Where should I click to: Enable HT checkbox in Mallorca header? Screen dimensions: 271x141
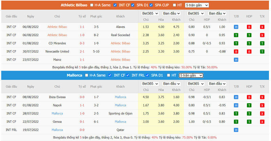coord(168,75)
